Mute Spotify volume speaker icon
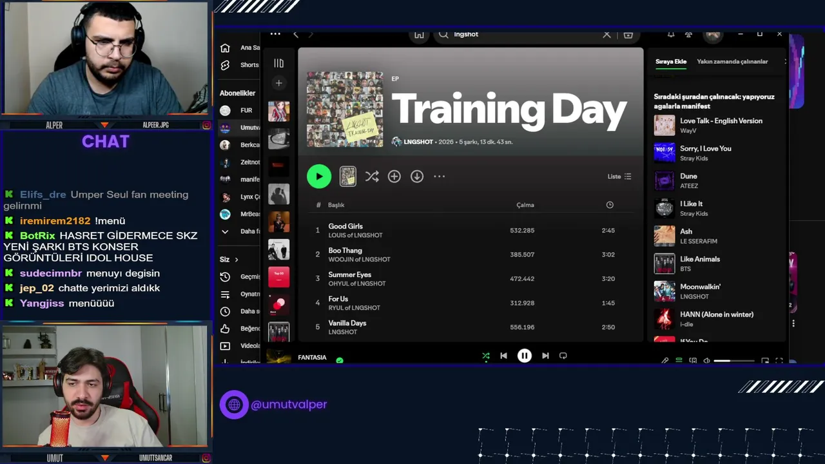This screenshot has height=464, width=825. coord(707,361)
